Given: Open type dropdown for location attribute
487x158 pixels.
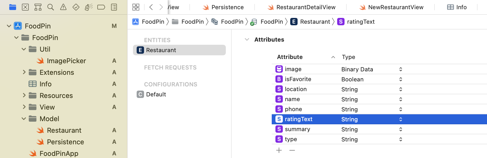Looking at the screenshot, I should (x=400, y=89).
